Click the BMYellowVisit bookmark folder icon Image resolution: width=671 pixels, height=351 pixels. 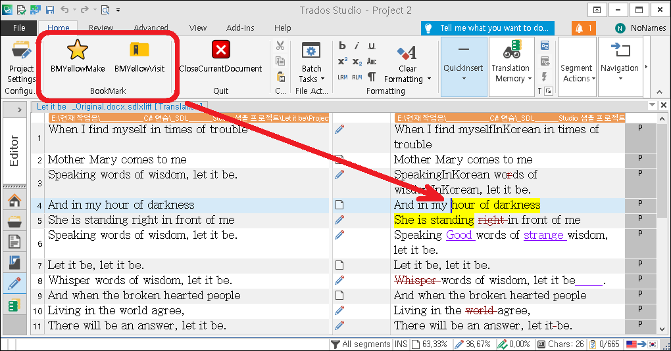[x=139, y=49]
